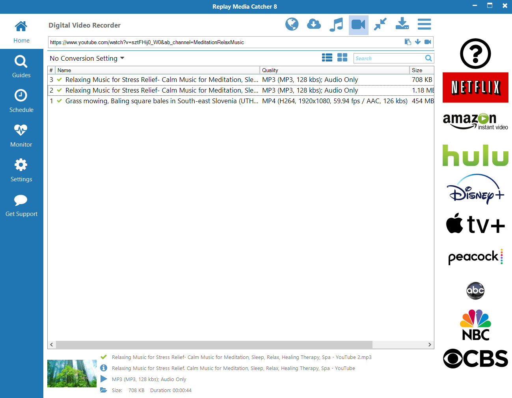
Task: Play the selected MP3 file
Action: (x=104, y=379)
